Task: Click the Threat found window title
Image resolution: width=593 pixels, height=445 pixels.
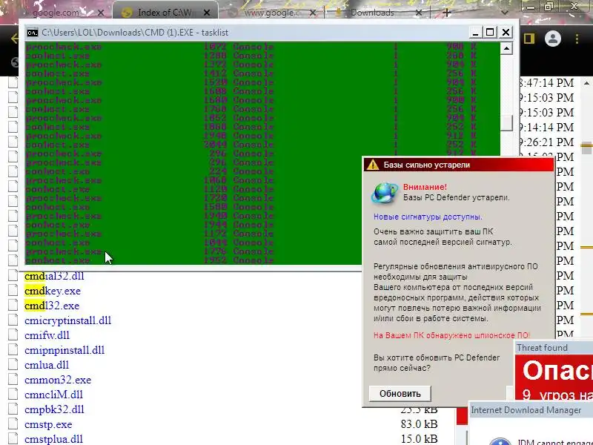Action: [542, 347]
